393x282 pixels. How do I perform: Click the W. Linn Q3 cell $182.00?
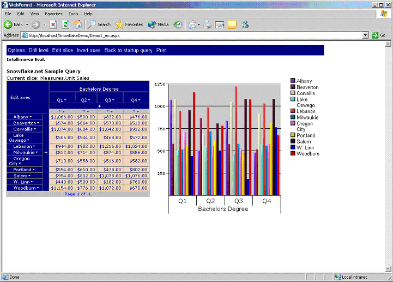110,182
